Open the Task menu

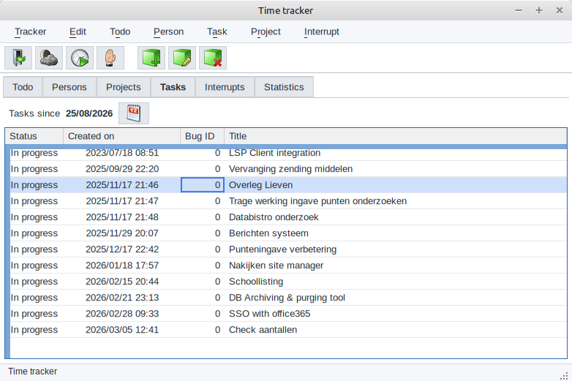217,31
